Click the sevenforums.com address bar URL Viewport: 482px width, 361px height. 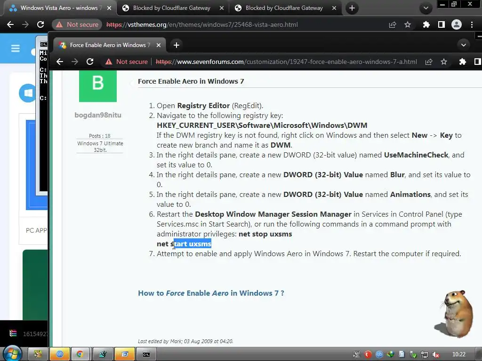click(286, 62)
